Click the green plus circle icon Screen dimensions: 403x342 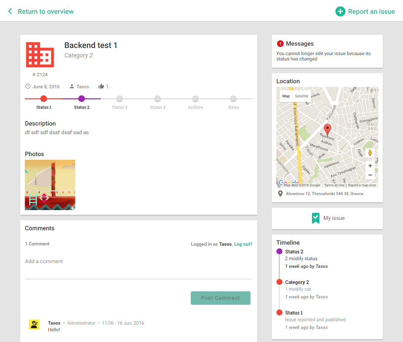(x=340, y=11)
